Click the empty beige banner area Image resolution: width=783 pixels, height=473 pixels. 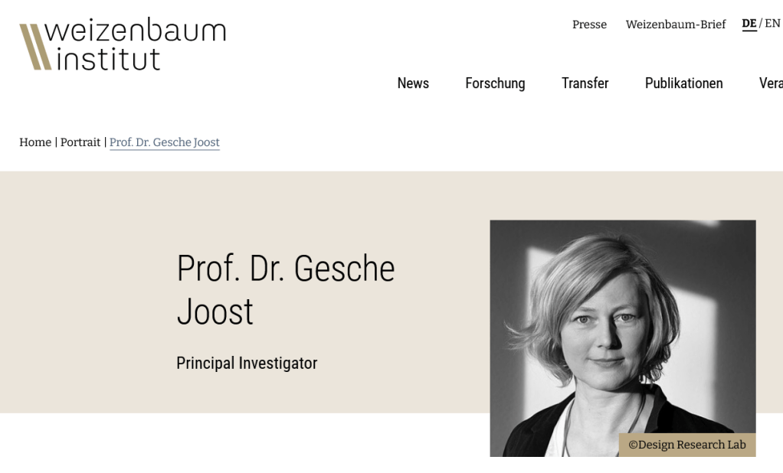point(84,291)
